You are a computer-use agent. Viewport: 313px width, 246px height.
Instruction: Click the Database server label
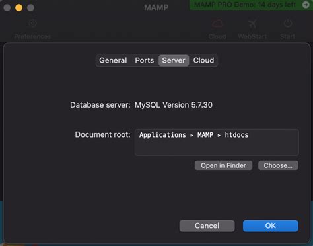[x=100, y=105]
